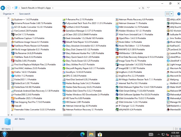The height and width of the screenshot is (137, 181).
Task: Select the FileZilla 3.69.3 Portable icon
Action: coord(13,61)
